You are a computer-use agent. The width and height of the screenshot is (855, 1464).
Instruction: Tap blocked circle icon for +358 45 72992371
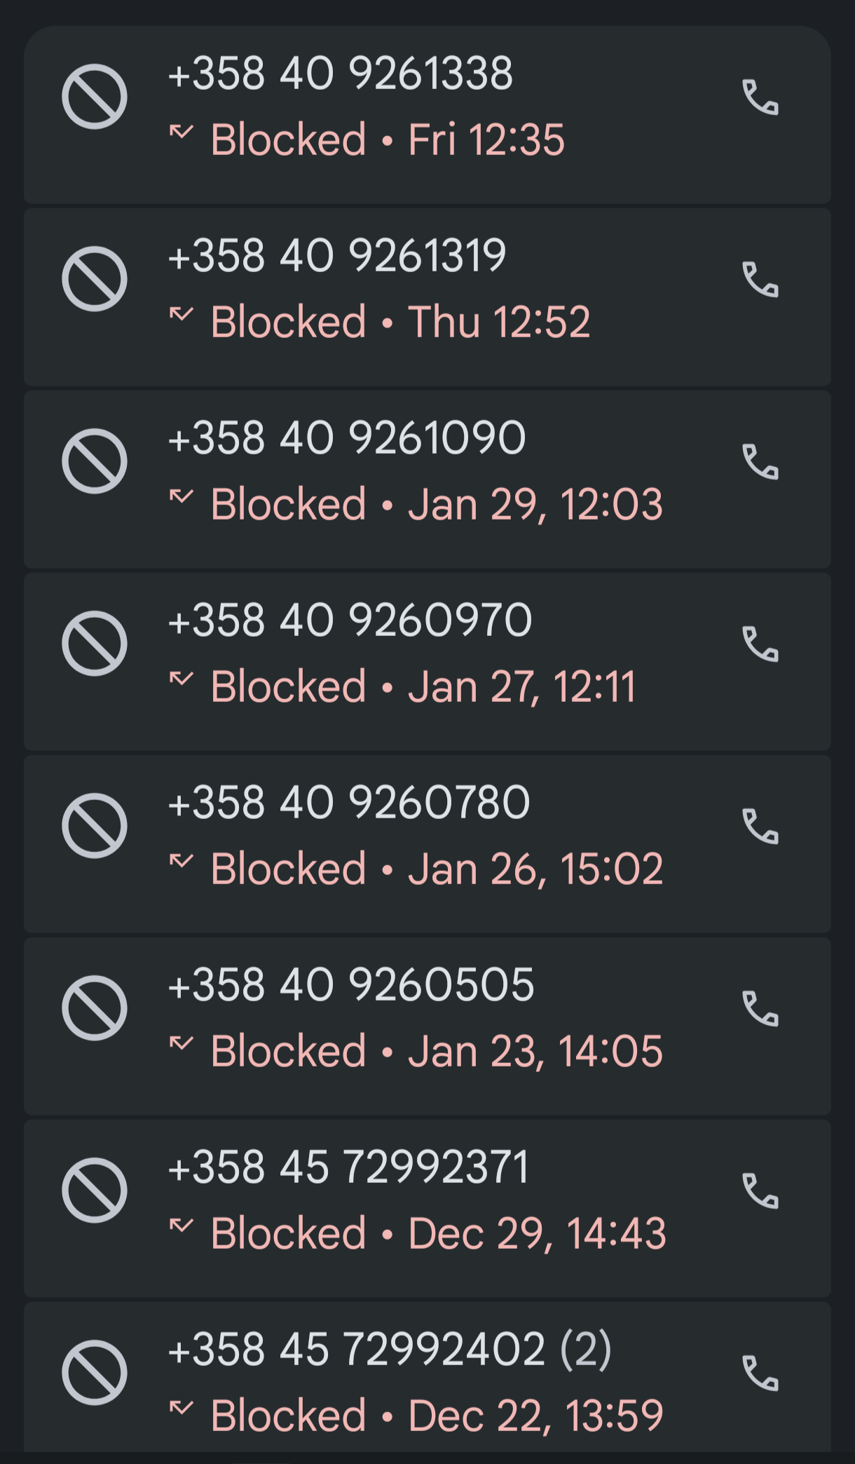tap(95, 1191)
